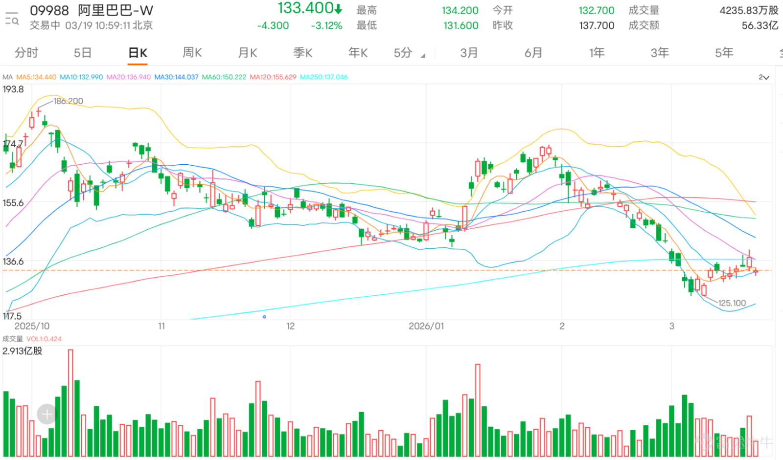
Task: Click the MA5:134.440 indicator label
Action: click(36, 77)
